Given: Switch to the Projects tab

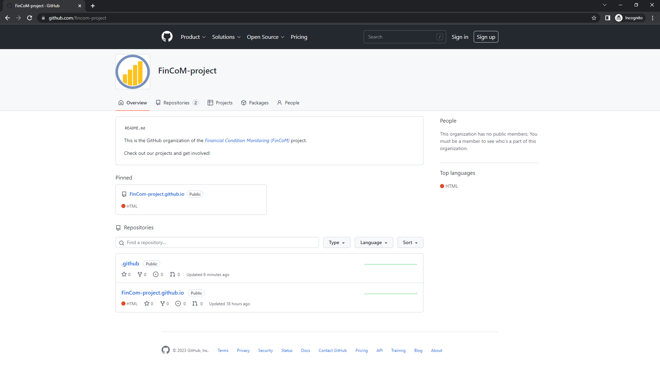Looking at the screenshot, I should coord(220,103).
